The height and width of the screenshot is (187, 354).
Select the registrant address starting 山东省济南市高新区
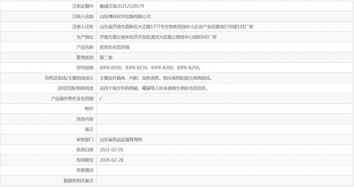[176, 27]
